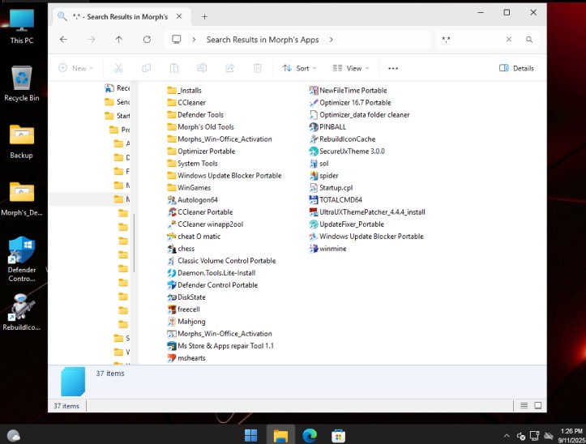The height and width of the screenshot is (444, 586).
Task: Select NewFileTime Portable icon
Action: (314, 91)
